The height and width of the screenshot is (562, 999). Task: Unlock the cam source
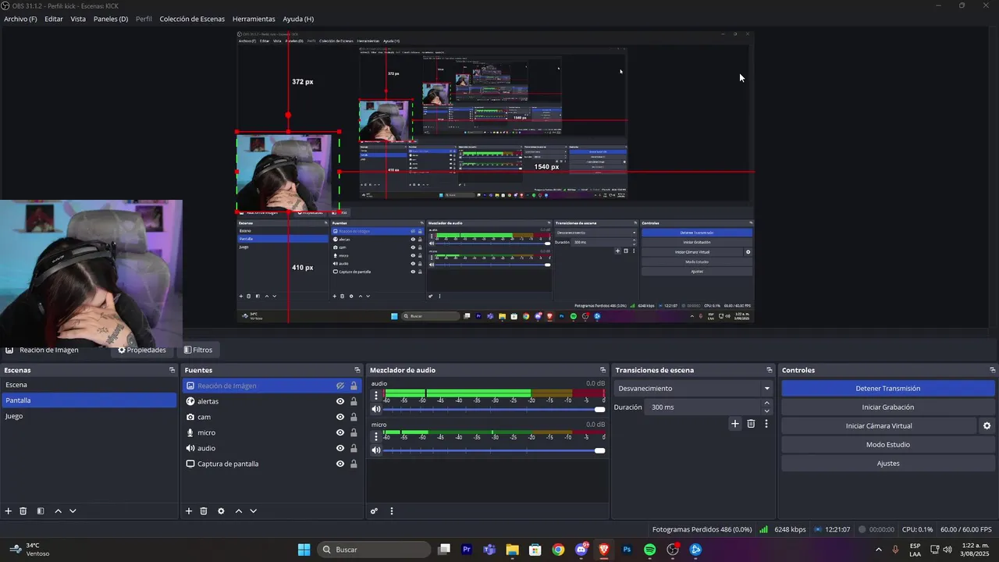click(354, 417)
